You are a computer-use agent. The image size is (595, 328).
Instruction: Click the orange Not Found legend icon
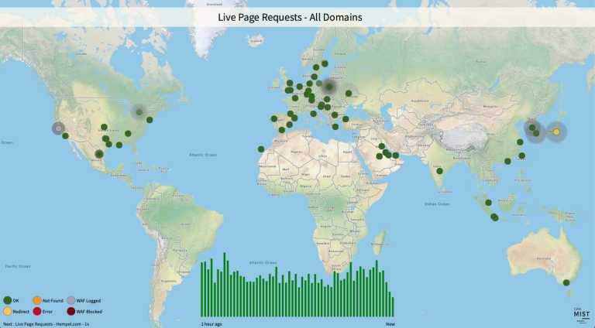coord(37,300)
